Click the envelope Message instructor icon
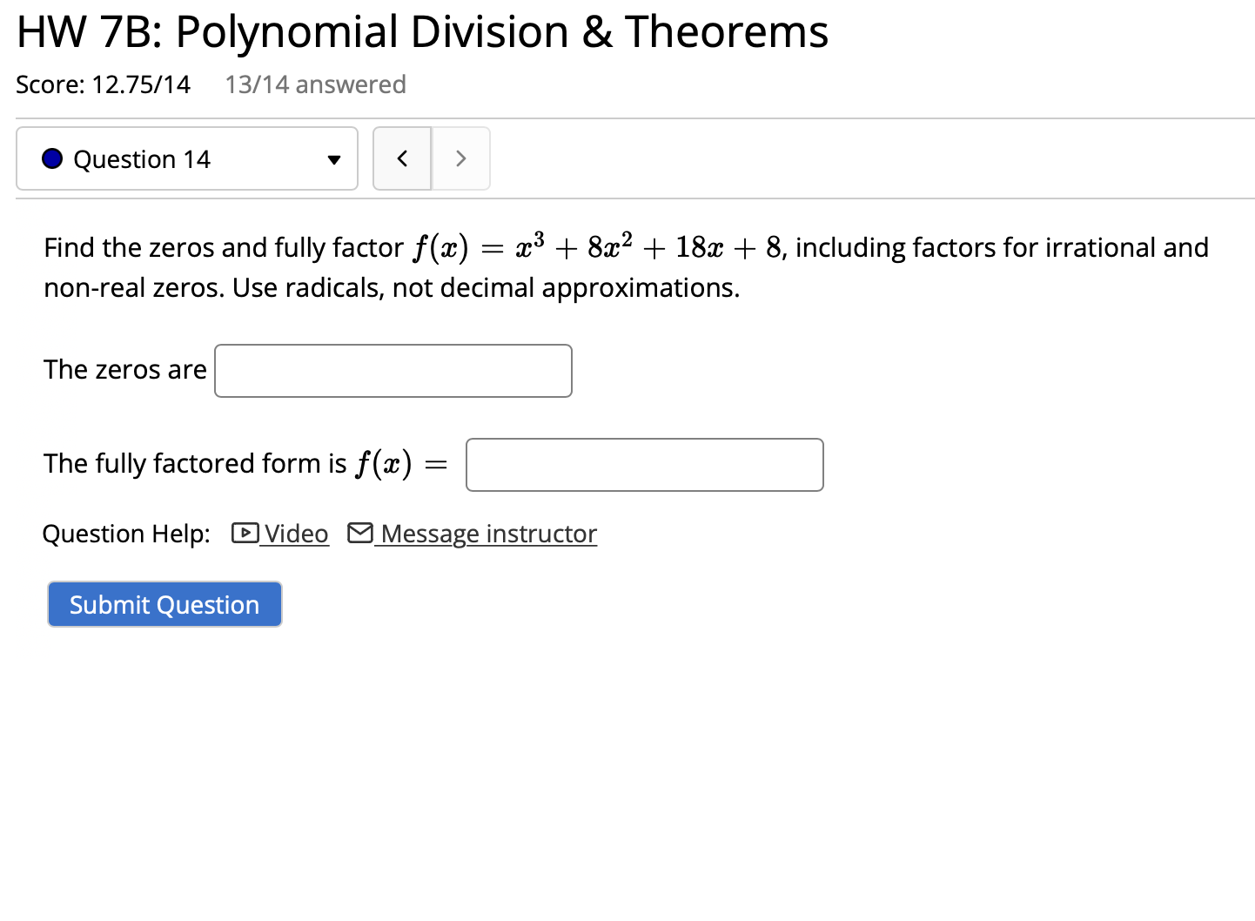The height and width of the screenshot is (921, 1255). (x=360, y=533)
